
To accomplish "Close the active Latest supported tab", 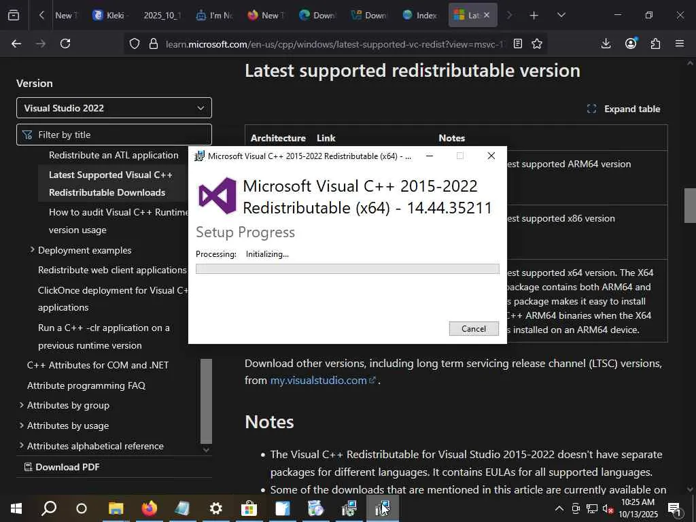I will coord(487,15).
